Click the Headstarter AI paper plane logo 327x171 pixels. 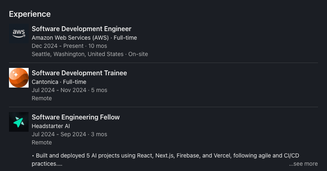(19, 122)
